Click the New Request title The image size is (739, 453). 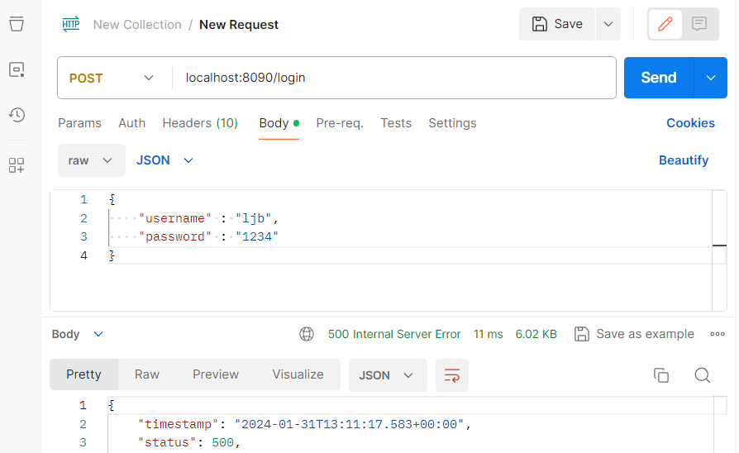(x=239, y=25)
